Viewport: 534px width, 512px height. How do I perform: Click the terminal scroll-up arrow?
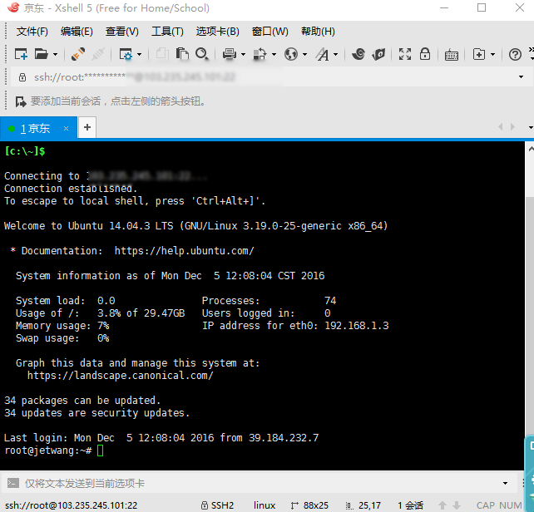(530, 149)
